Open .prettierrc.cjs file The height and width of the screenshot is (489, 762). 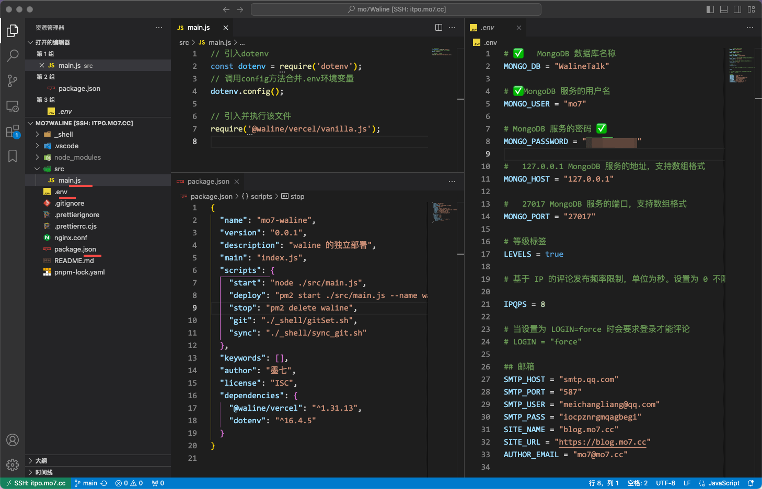click(x=98, y=226)
